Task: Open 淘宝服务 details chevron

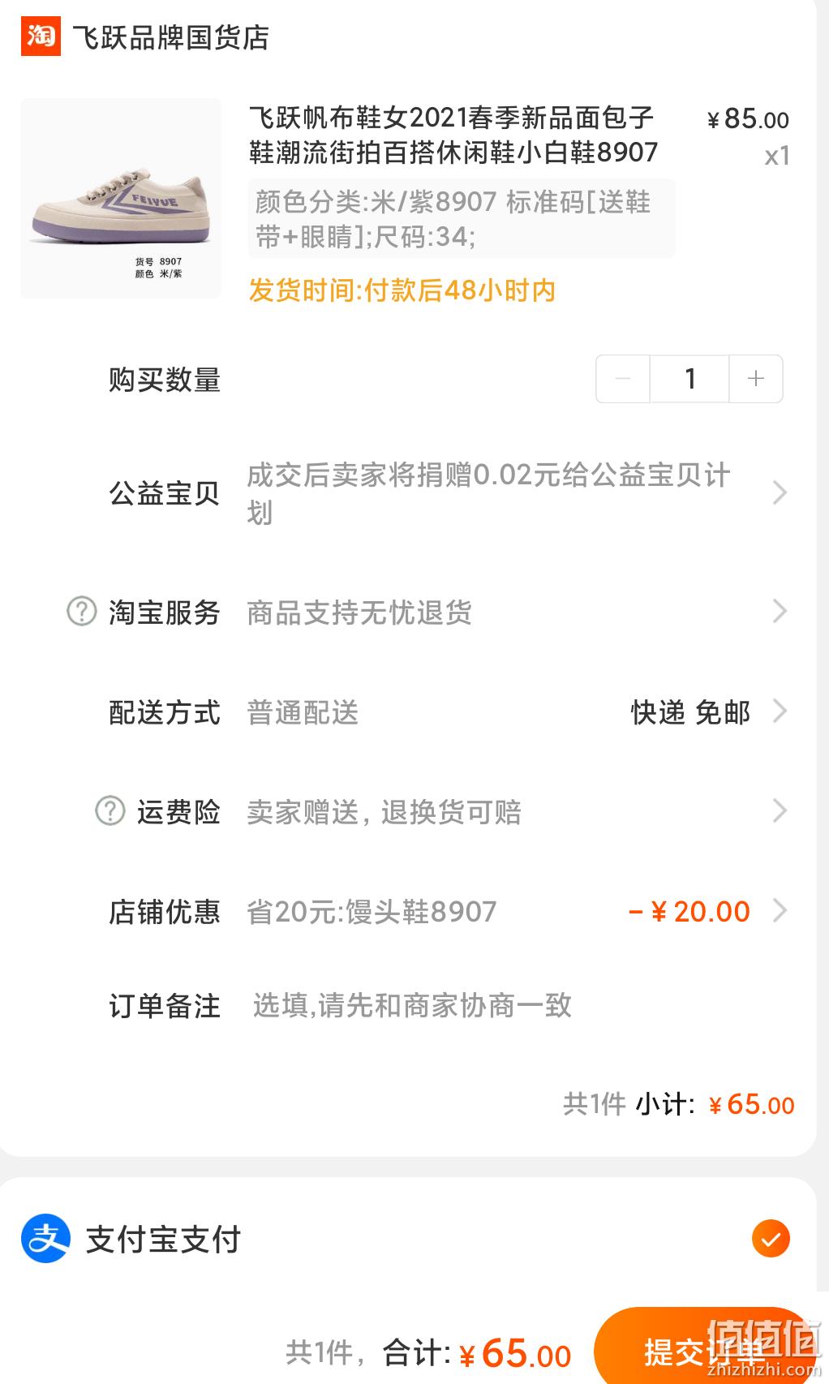Action: (x=780, y=611)
